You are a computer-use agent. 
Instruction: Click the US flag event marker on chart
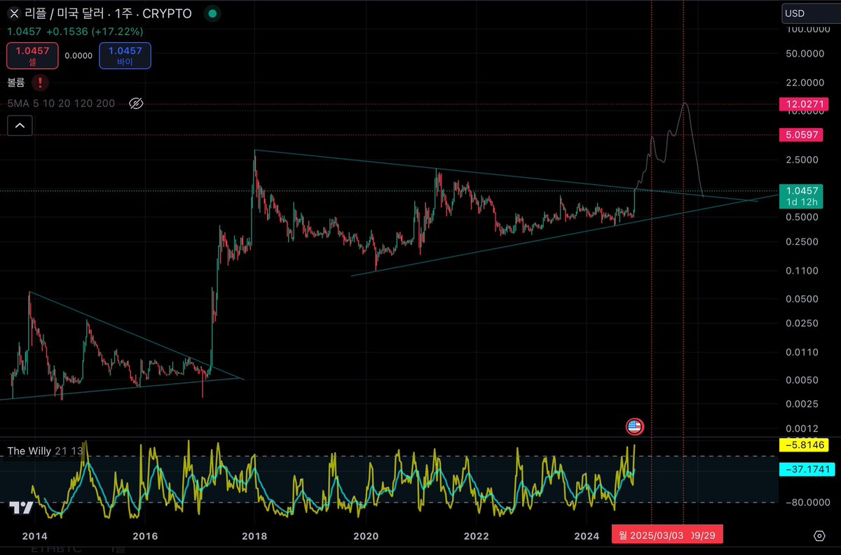(x=635, y=426)
